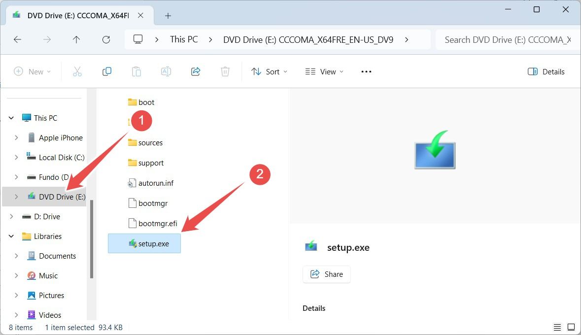This screenshot has width=581, height=335.
Task: Select the Rename icon on the command bar
Action: coord(166,71)
